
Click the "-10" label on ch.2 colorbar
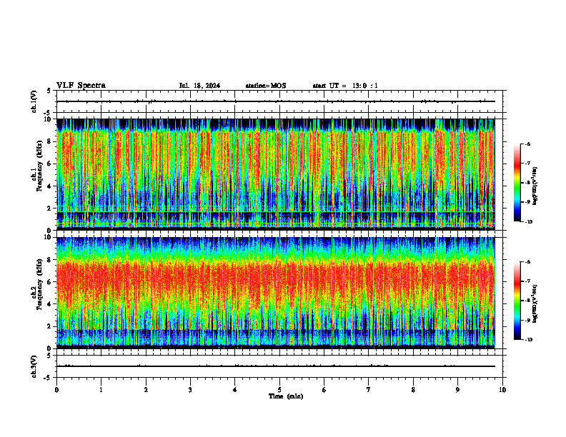pos(528,340)
